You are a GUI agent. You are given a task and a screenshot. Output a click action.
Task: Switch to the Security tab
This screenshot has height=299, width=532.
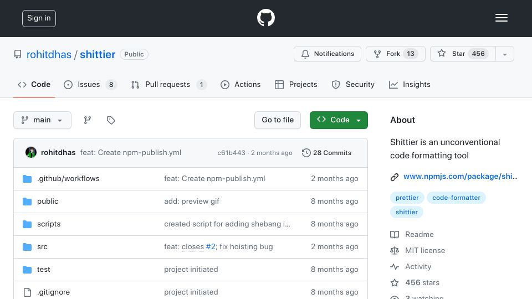[353, 84]
